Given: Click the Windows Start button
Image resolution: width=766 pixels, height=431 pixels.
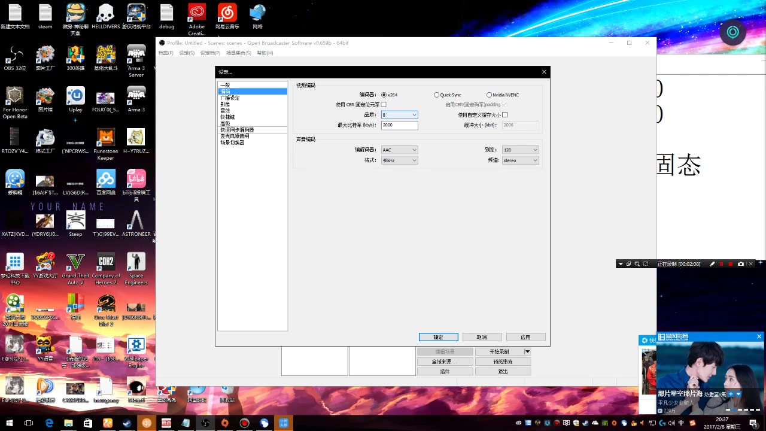Looking at the screenshot, I should point(10,423).
